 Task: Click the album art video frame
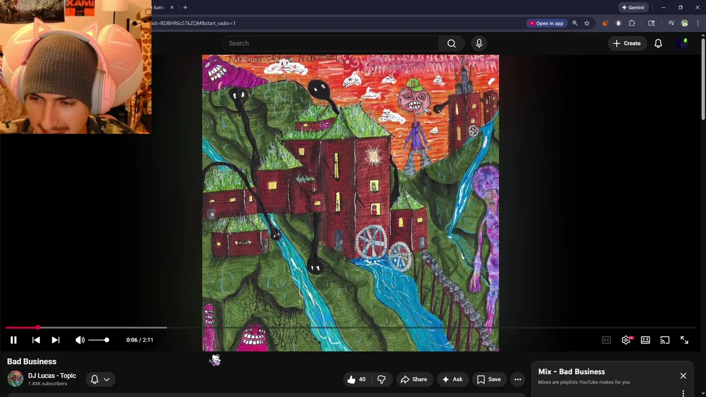click(350, 203)
